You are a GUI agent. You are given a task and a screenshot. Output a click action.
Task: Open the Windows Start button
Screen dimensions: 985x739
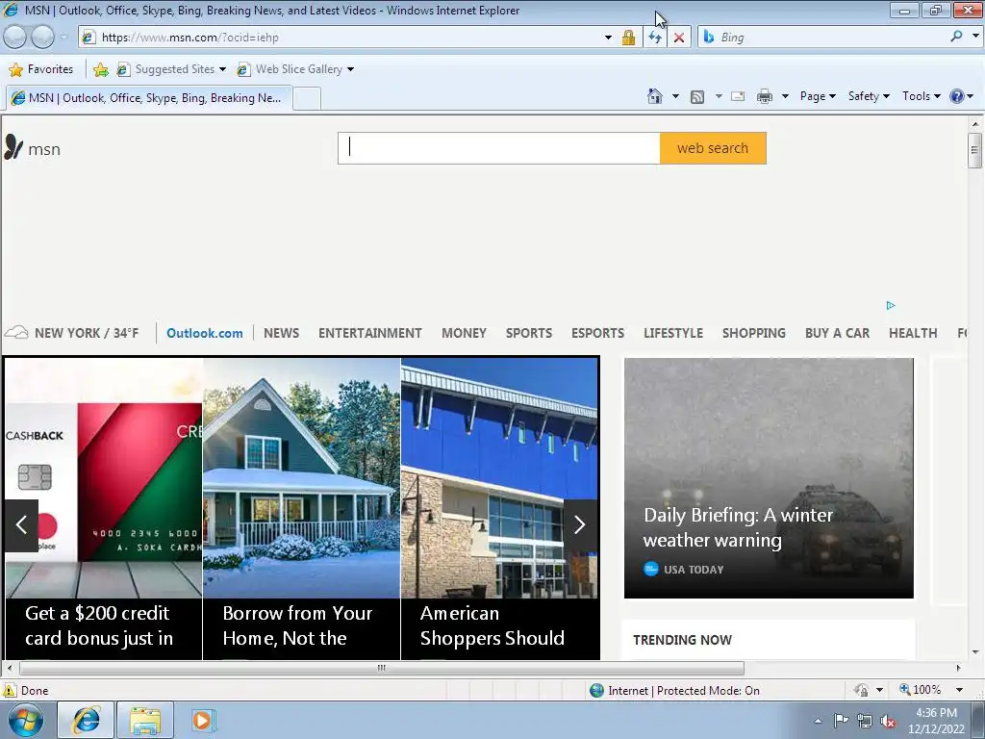[x=26, y=720]
